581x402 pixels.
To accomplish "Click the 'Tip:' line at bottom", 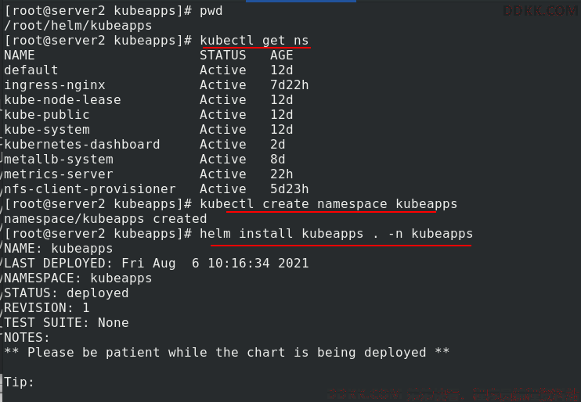I will [19, 382].
